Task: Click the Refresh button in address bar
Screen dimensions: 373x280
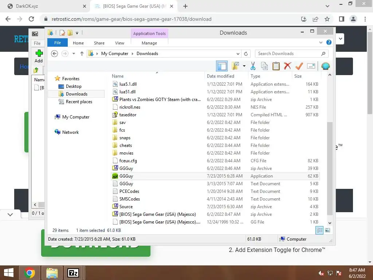Action: [246, 54]
